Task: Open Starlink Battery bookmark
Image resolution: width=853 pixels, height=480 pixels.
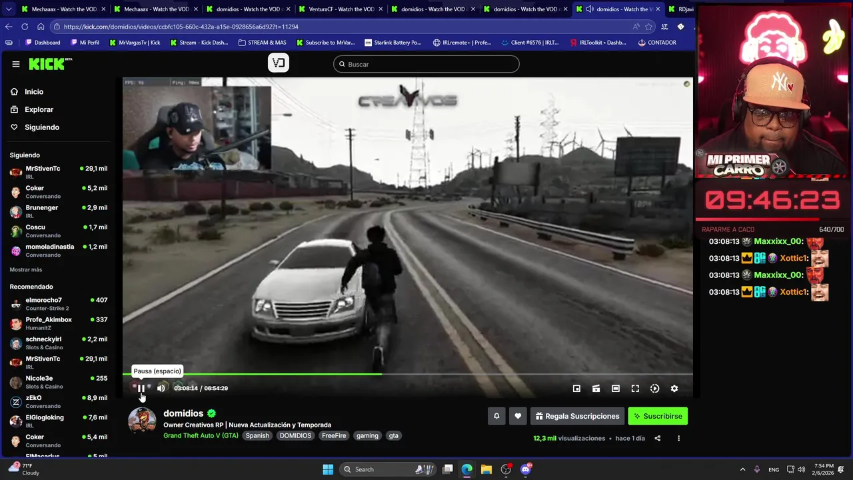Action: pyautogui.click(x=393, y=43)
